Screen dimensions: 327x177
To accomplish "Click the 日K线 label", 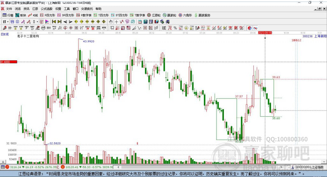I will pos(5,34).
